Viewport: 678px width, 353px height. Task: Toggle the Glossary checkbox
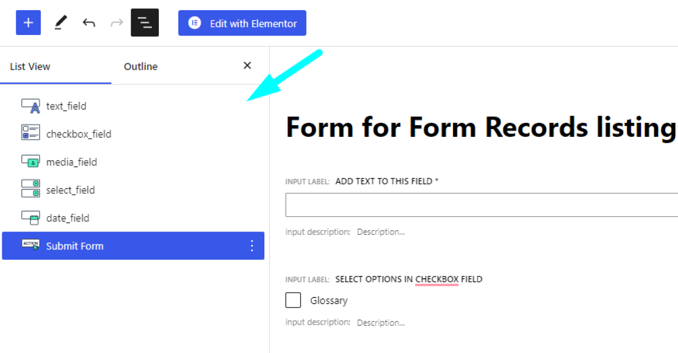293,300
